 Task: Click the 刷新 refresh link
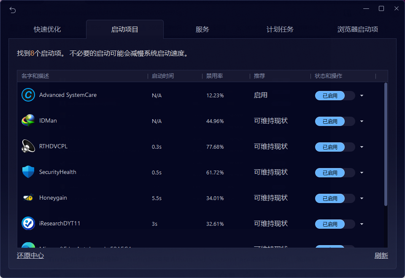click(x=381, y=256)
